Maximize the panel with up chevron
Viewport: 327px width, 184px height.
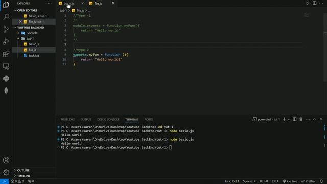point(315,119)
